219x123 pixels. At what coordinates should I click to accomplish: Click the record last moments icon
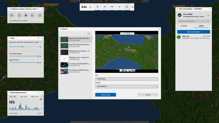click(x=19, y=16)
